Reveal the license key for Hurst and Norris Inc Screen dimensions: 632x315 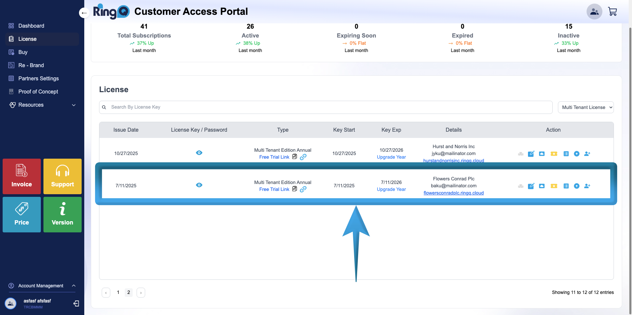coord(199,153)
